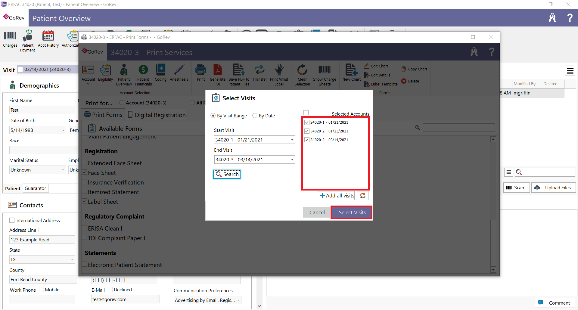Screen dimensions: 578x310
Task: Uncheck visit 34020-3 - 03/14/2021
Action: coord(307,140)
